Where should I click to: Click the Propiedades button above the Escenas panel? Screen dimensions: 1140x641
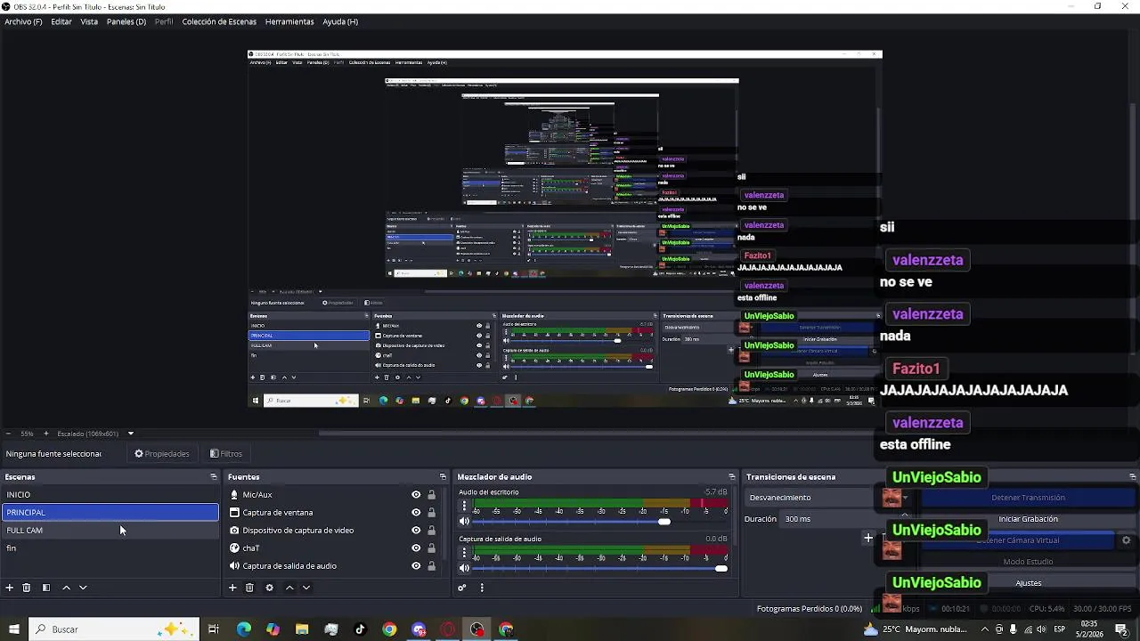coord(162,454)
